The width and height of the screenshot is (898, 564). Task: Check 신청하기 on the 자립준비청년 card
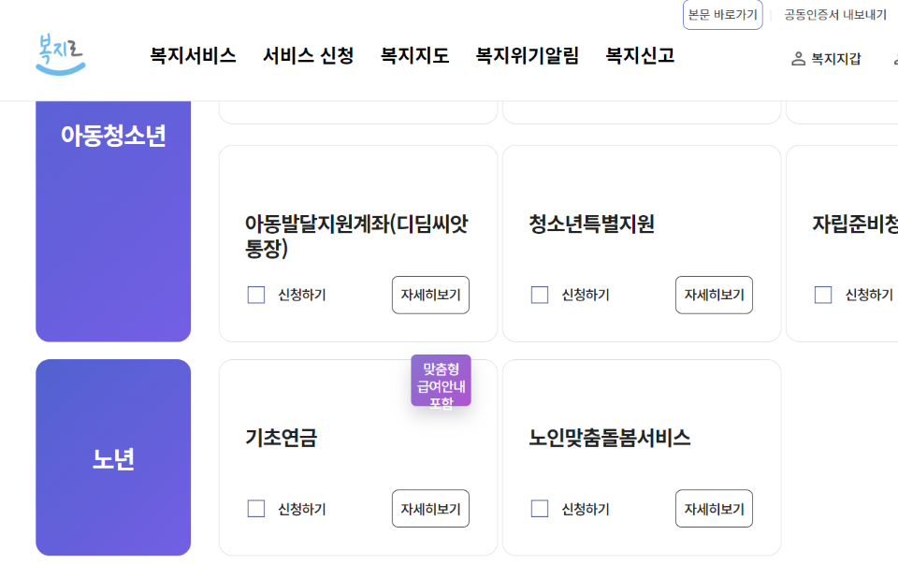point(823,295)
